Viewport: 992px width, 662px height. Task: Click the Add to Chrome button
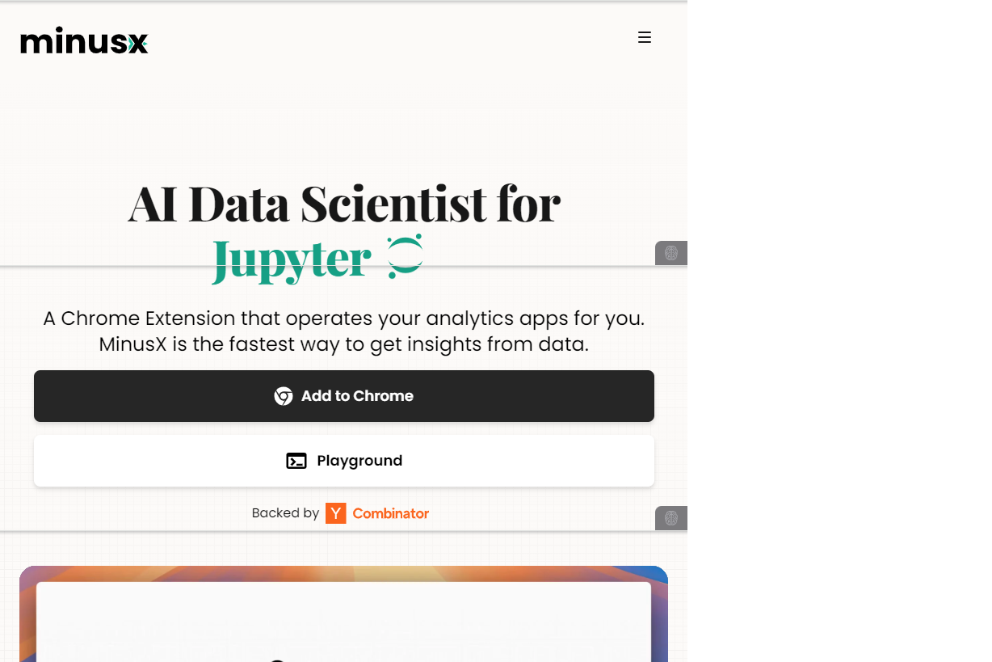point(344,396)
